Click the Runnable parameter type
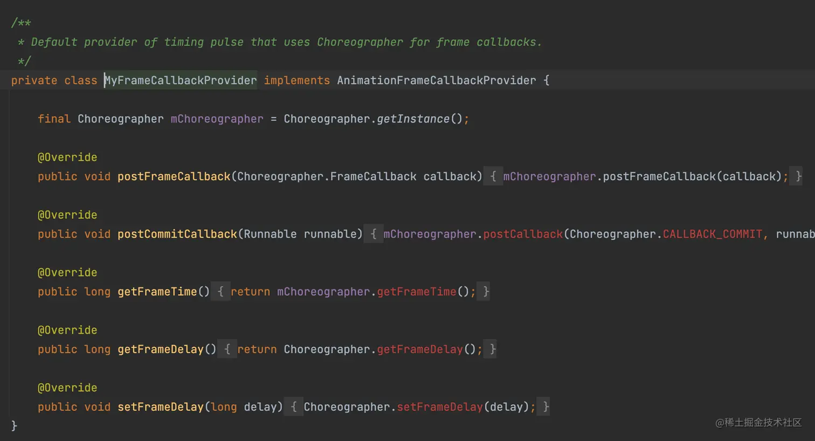The height and width of the screenshot is (441, 815). coord(271,234)
